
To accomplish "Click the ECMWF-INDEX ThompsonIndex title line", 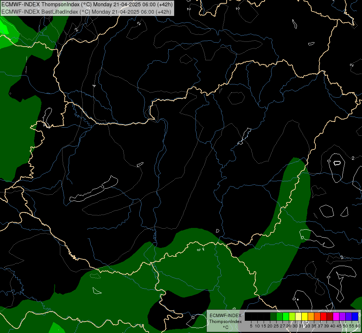I will click(87, 4).
